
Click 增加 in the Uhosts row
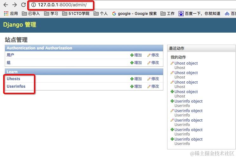click(x=136, y=79)
